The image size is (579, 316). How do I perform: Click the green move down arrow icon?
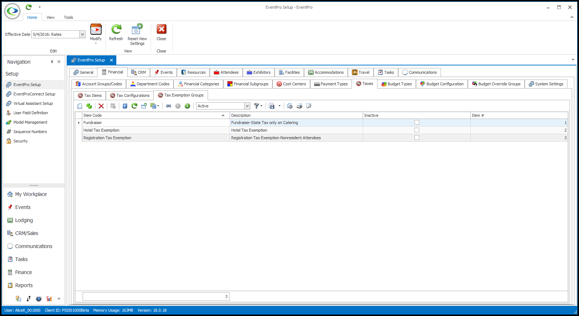pos(187,106)
